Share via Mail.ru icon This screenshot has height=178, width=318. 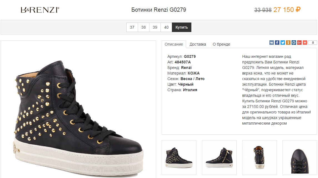click(x=294, y=43)
